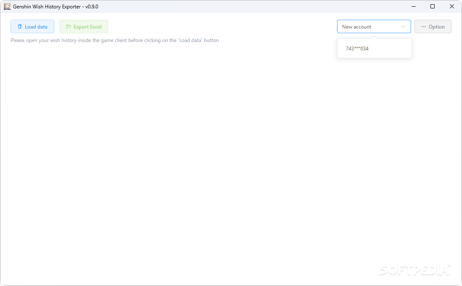Image resolution: width=462 pixels, height=286 pixels.
Task: Open the Option settings button
Action: (x=433, y=26)
